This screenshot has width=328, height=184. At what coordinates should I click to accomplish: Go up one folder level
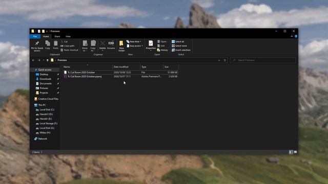coord(48,60)
